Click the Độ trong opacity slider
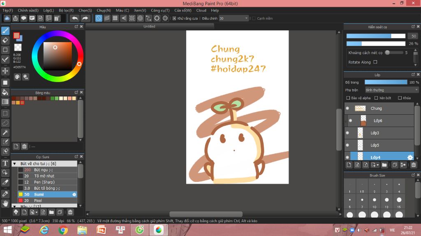The image size is (421, 236). (x=385, y=82)
